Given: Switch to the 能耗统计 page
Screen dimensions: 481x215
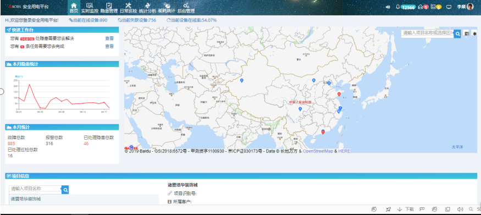Looking at the screenshot, I should tap(167, 8).
